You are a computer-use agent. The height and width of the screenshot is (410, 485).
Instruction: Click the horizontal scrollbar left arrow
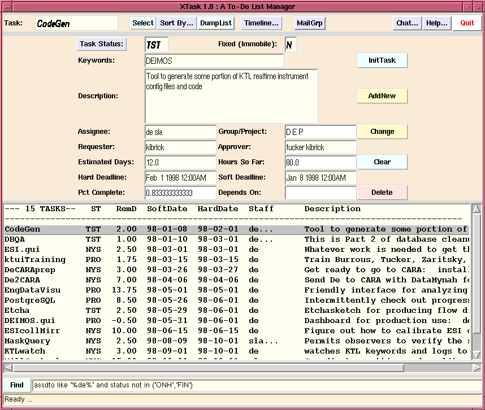click(x=7, y=368)
